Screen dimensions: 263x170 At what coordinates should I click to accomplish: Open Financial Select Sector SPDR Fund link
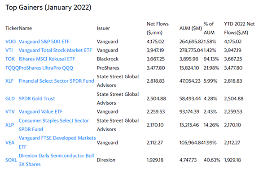click(x=57, y=81)
